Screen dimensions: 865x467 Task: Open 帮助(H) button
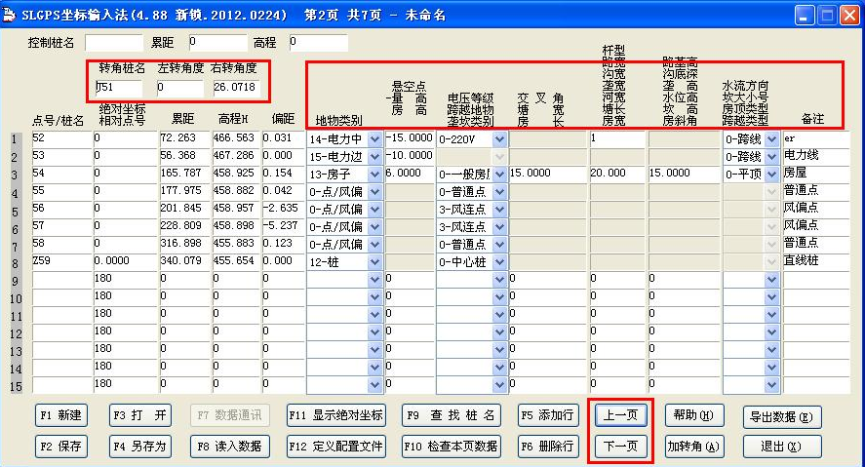click(693, 415)
